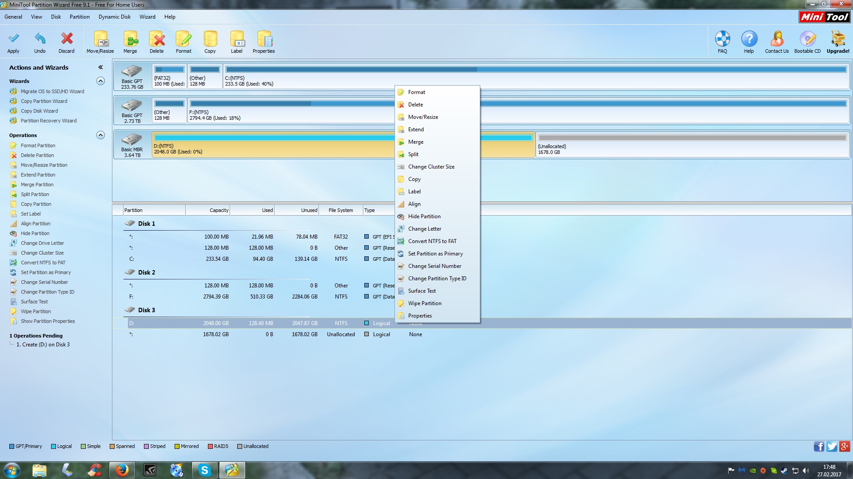Launch Skype from the taskbar
The image size is (853, 479).
204,470
